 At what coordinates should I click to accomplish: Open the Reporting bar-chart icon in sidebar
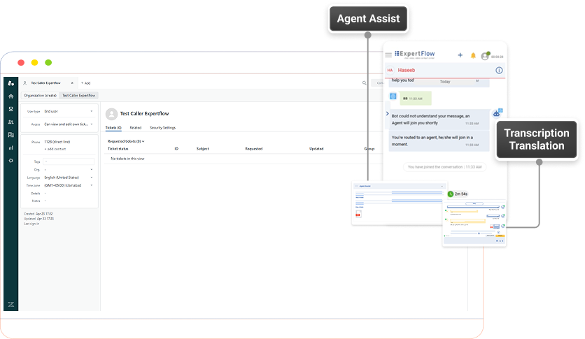click(10, 147)
